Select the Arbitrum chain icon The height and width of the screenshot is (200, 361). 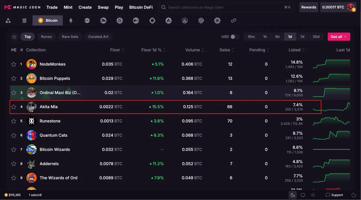point(185,20)
